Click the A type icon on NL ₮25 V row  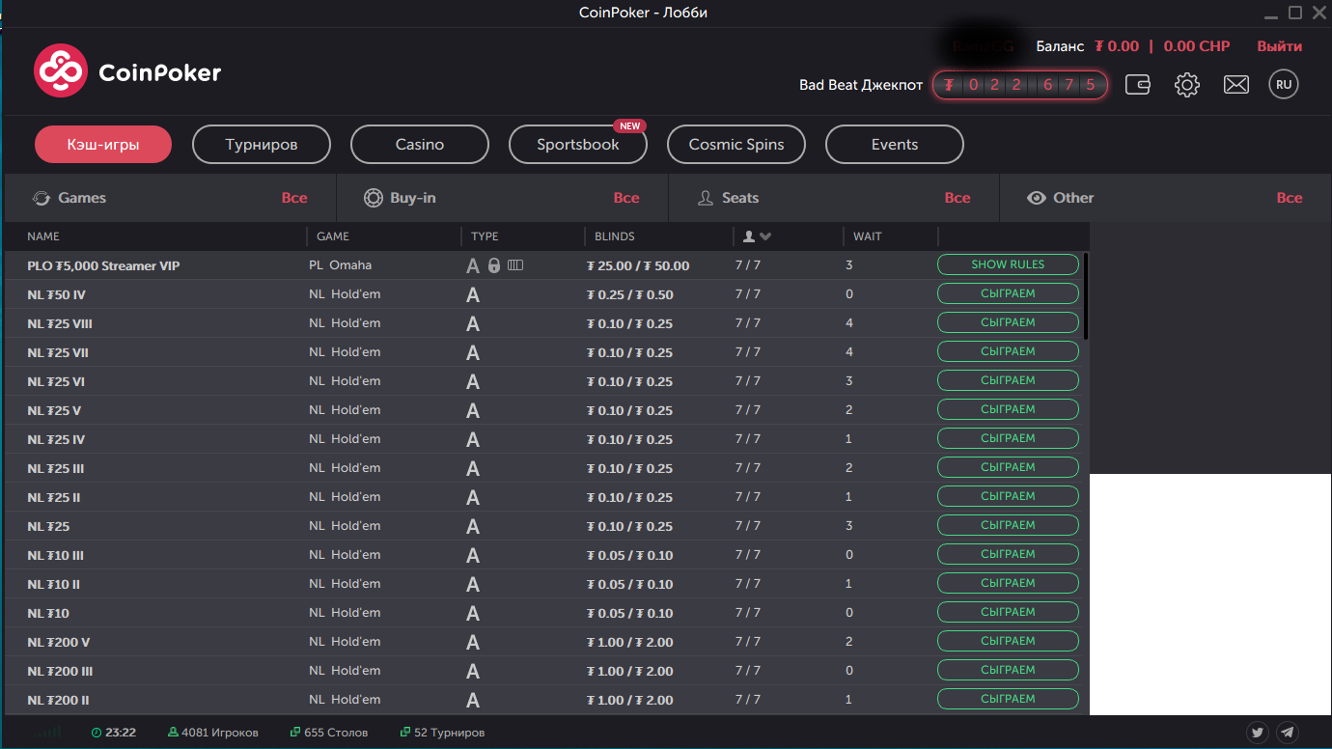click(x=473, y=411)
